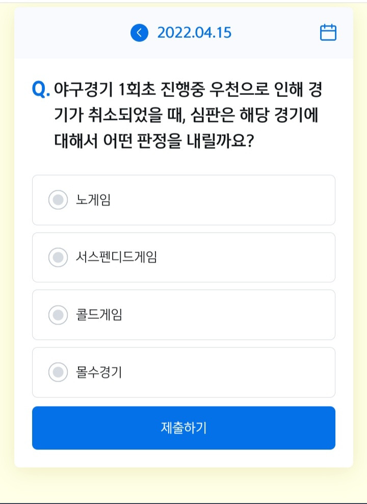Screen dimensions: 367x504
Task: Click the yellow page background below the quiz card
Action: pyautogui.click(x=183, y=485)
